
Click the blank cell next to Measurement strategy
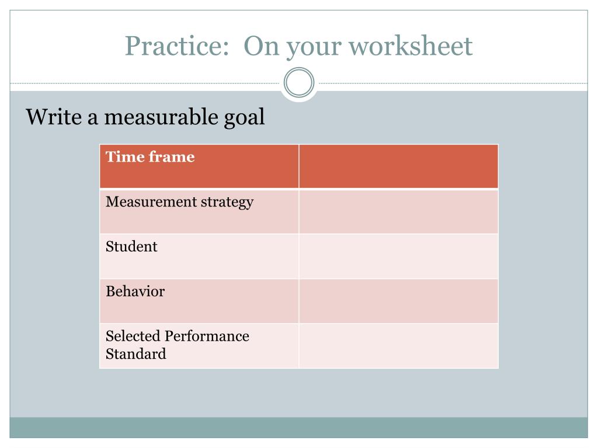[x=398, y=211]
